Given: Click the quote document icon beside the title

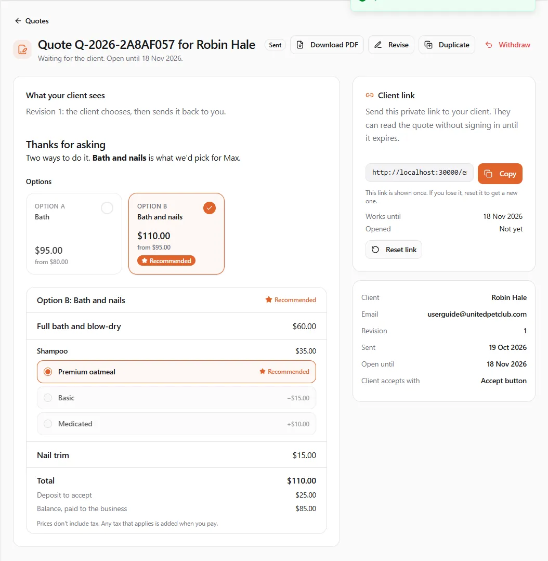Looking at the screenshot, I should 22,49.
